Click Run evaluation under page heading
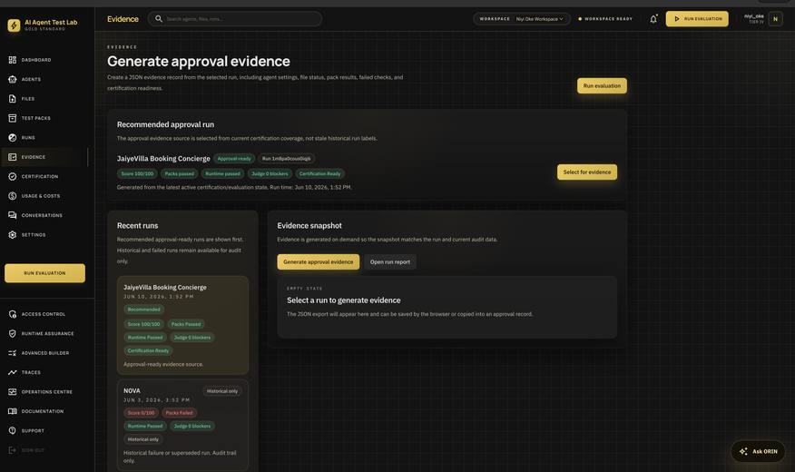The height and width of the screenshot is (472, 795). (602, 85)
